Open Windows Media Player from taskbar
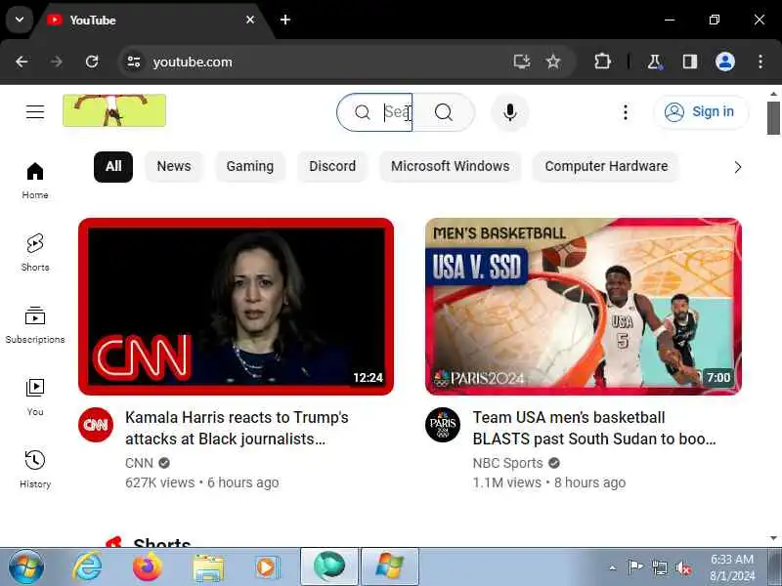 point(268,567)
